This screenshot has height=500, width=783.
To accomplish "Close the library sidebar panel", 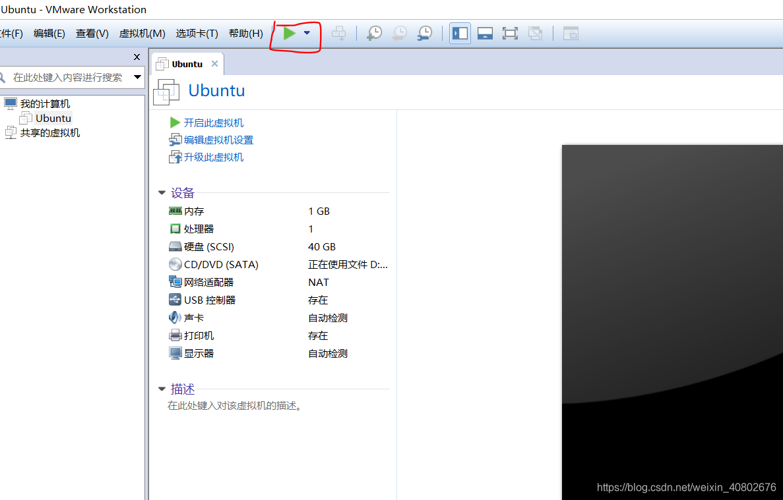I will pos(137,57).
